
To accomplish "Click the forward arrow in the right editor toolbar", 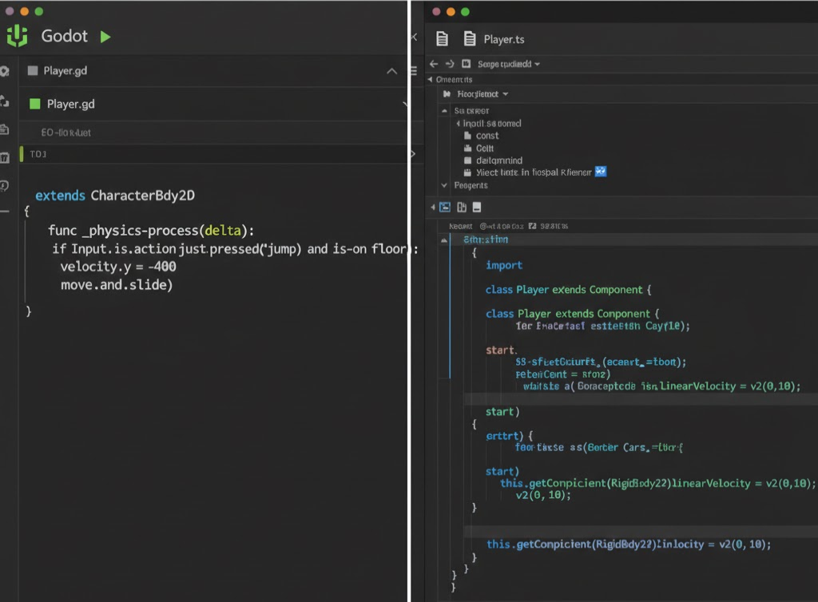I will pyautogui.click(x=451, y=64).
